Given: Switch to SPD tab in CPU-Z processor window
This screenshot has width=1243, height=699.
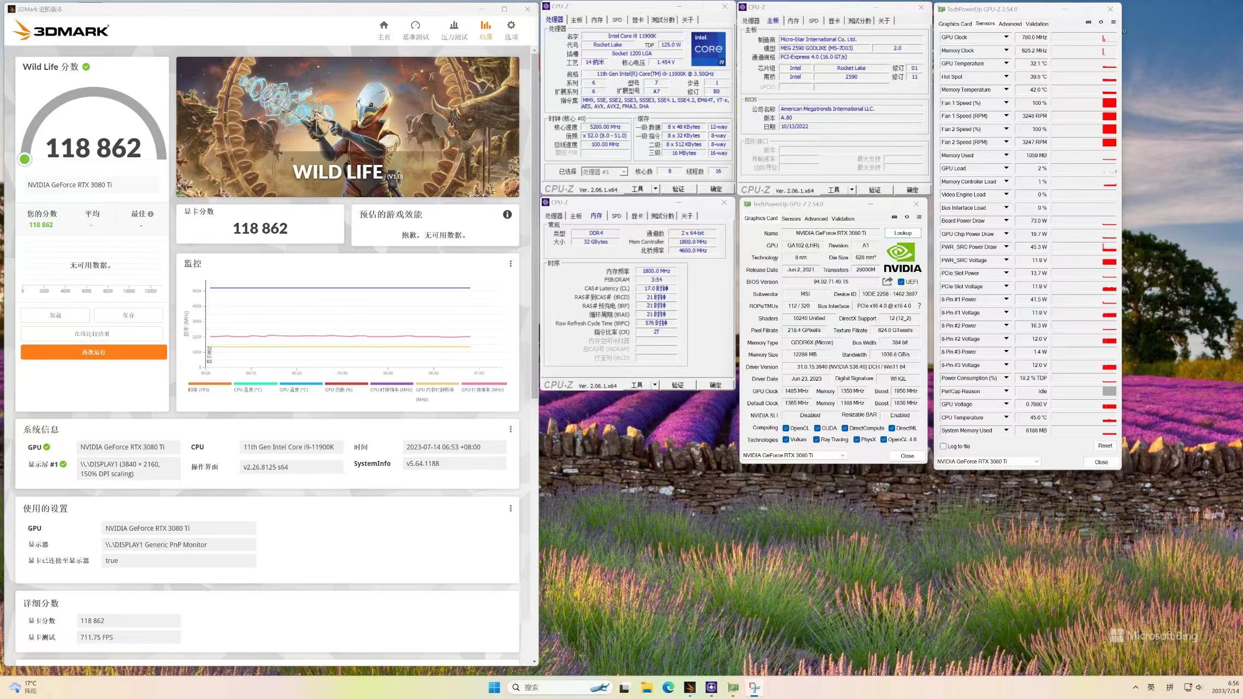Looking at the screenshot, I should pyautogui.click(x=617, y=20).
